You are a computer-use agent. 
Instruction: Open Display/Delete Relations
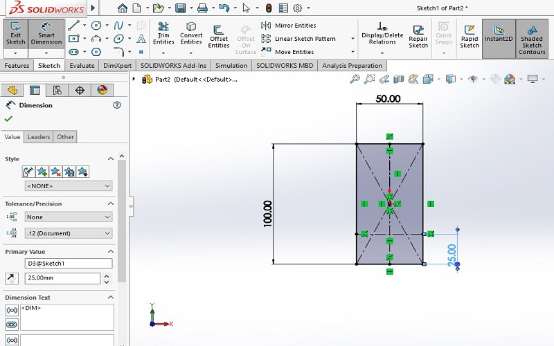pyautogui.click(x=382, y=33)
